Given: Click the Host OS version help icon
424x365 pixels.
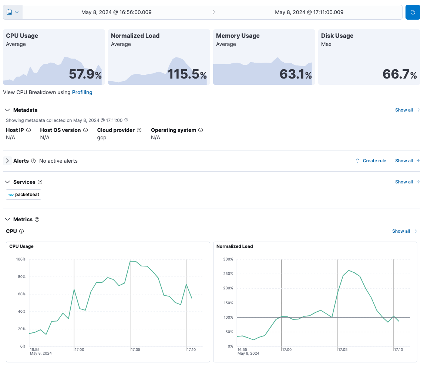Looking at the screenshot, I should pos(85,130).
